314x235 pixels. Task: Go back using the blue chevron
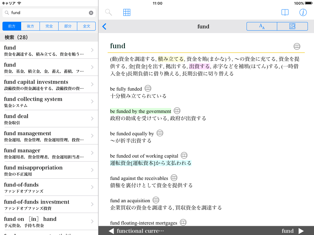(104, 27)
